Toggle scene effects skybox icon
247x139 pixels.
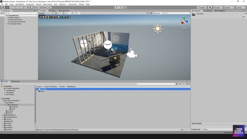[x=67, y=13]
